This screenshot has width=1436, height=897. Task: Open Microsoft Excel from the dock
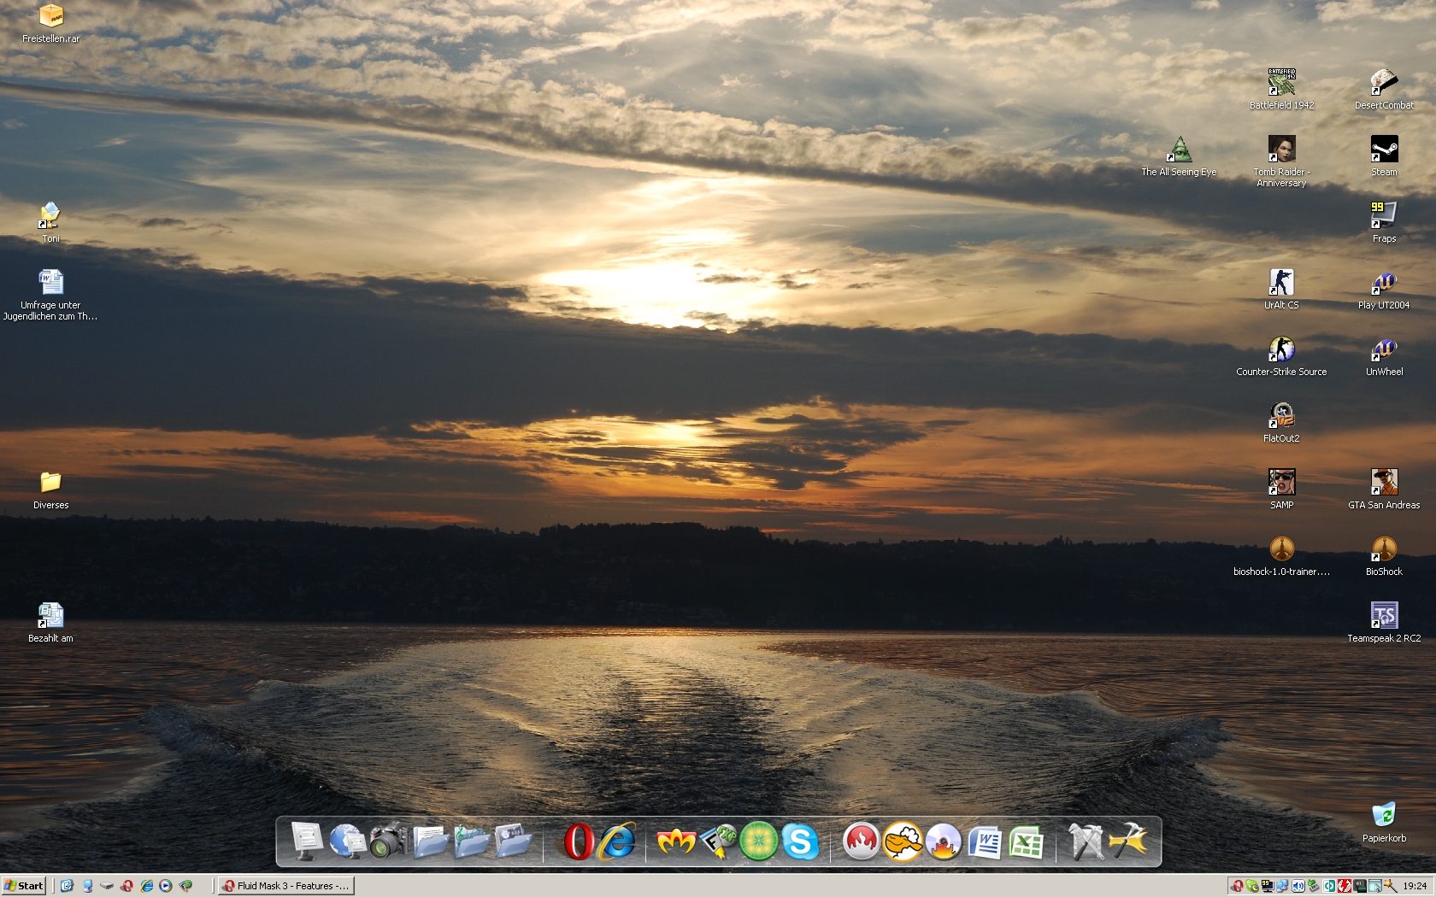click(x=1026, y=843)
